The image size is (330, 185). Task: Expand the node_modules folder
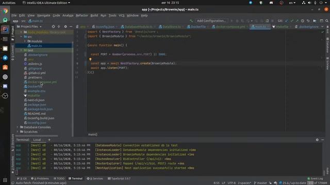(x=21, y=32)
